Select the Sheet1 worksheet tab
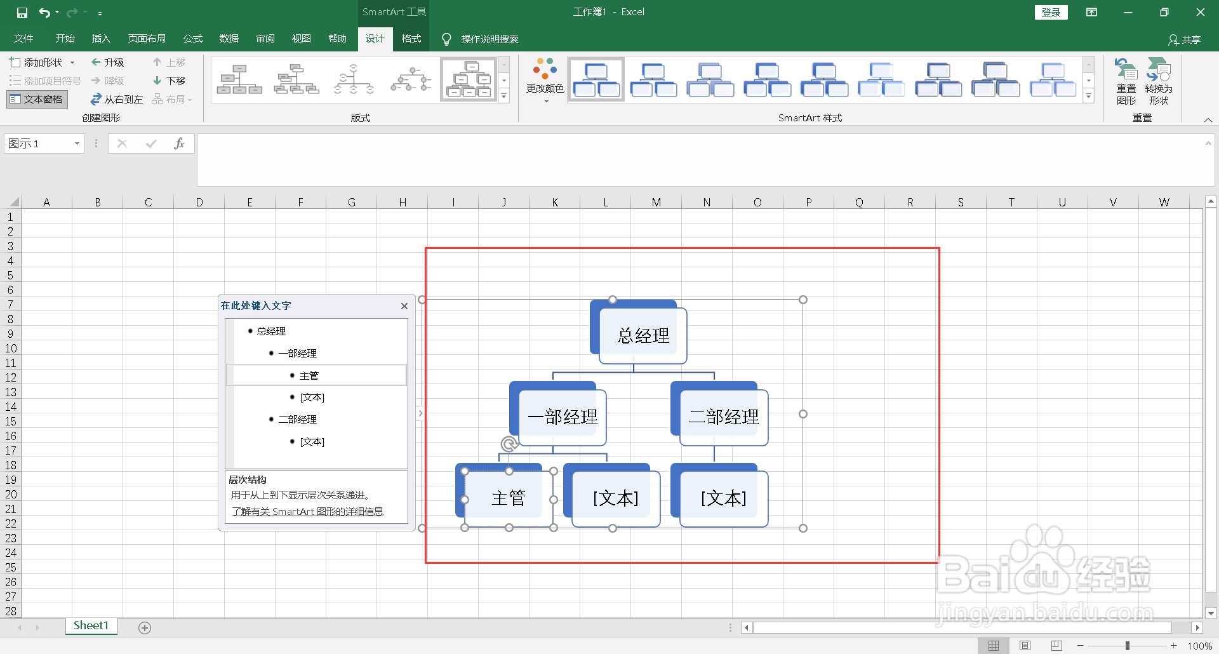The image size is (1219, 654). pos(91,626)
